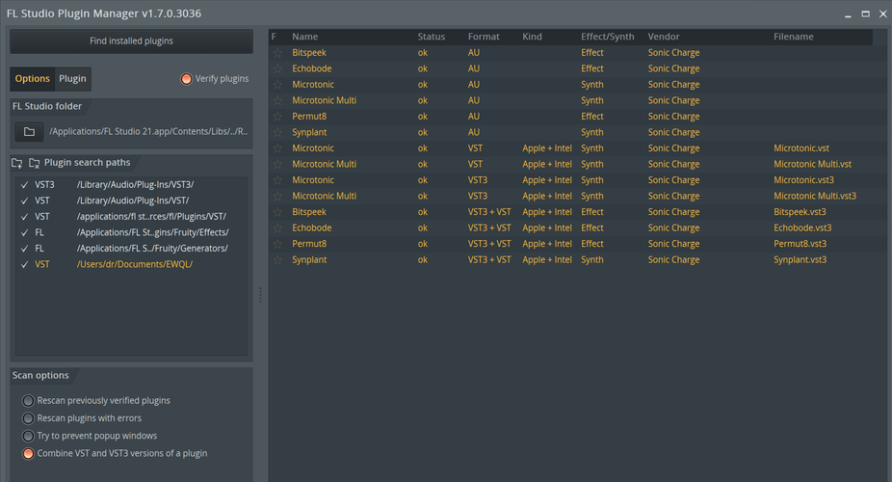Star the Echobode.vst3 plugin row
Image resolution: width=892 pixels, height=482 pixels.
pyautogui.click(x=277, y=228)
